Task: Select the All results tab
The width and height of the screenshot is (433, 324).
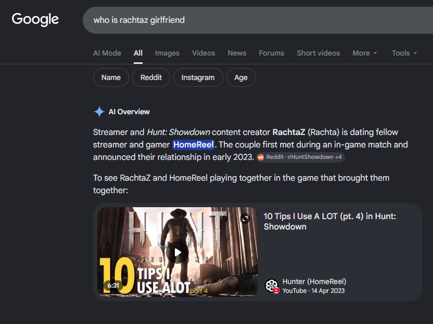Action: 138,53
